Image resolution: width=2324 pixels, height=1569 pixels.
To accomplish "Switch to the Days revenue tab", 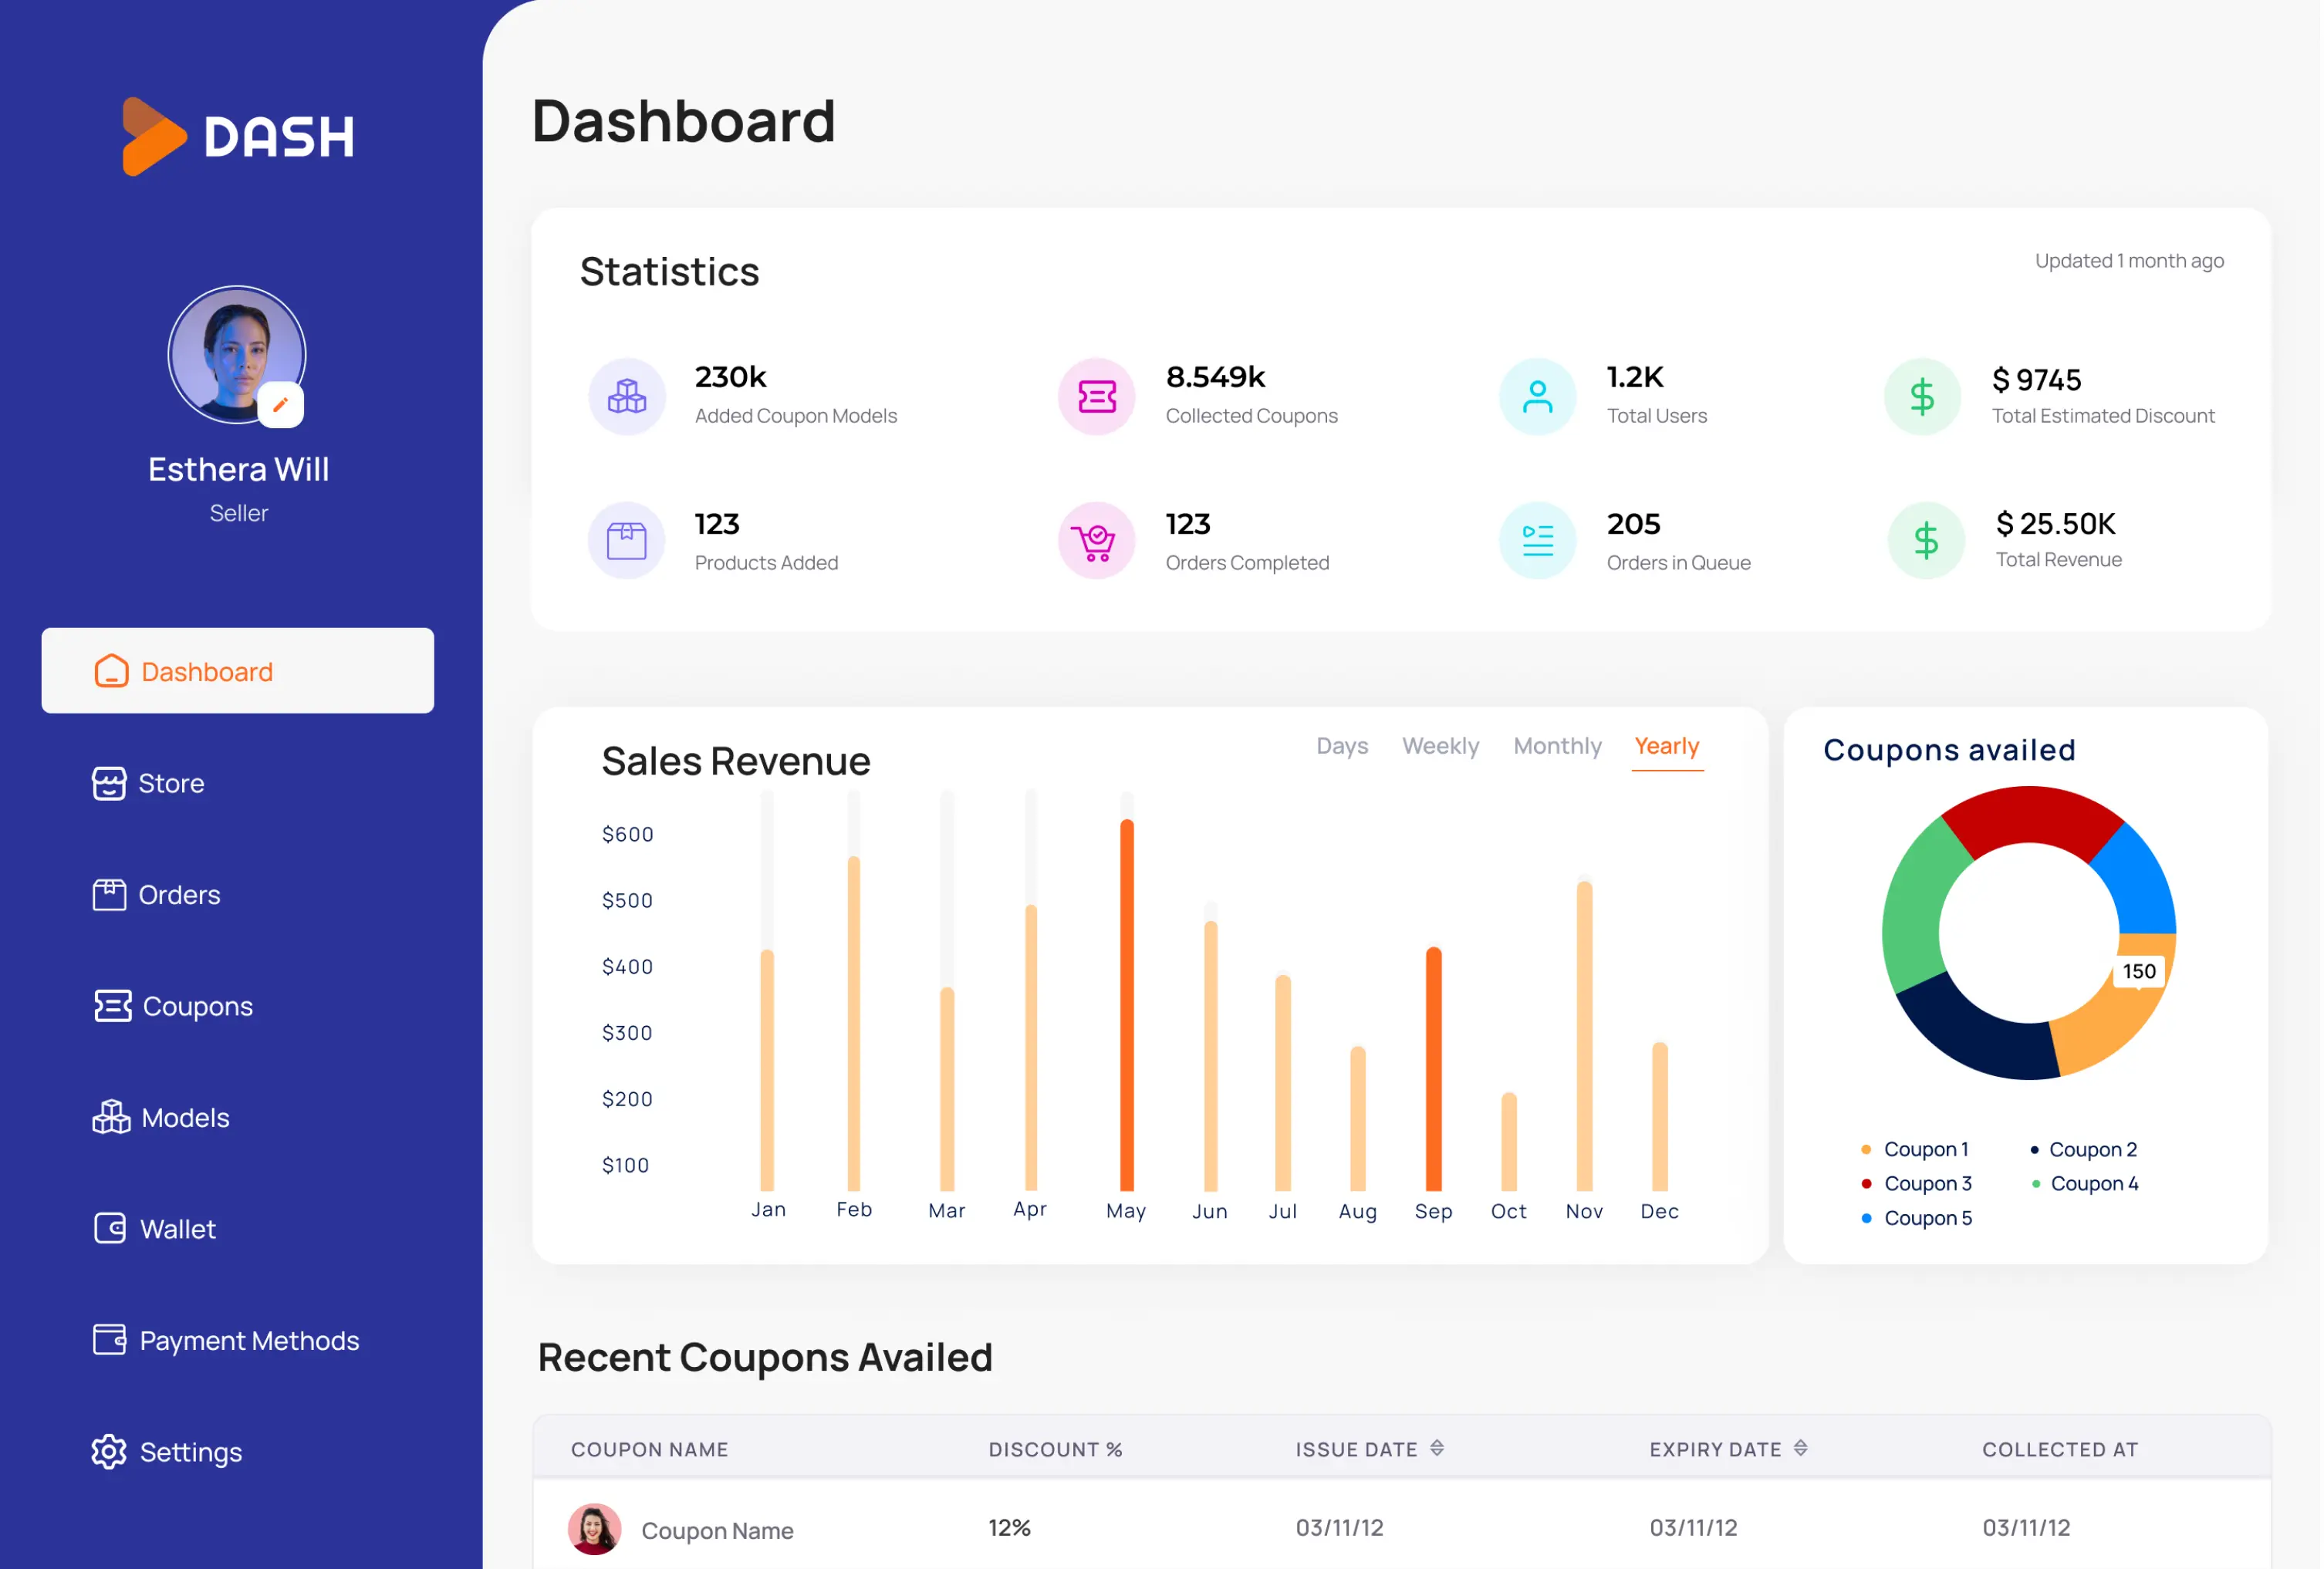I will (1342, 746).
